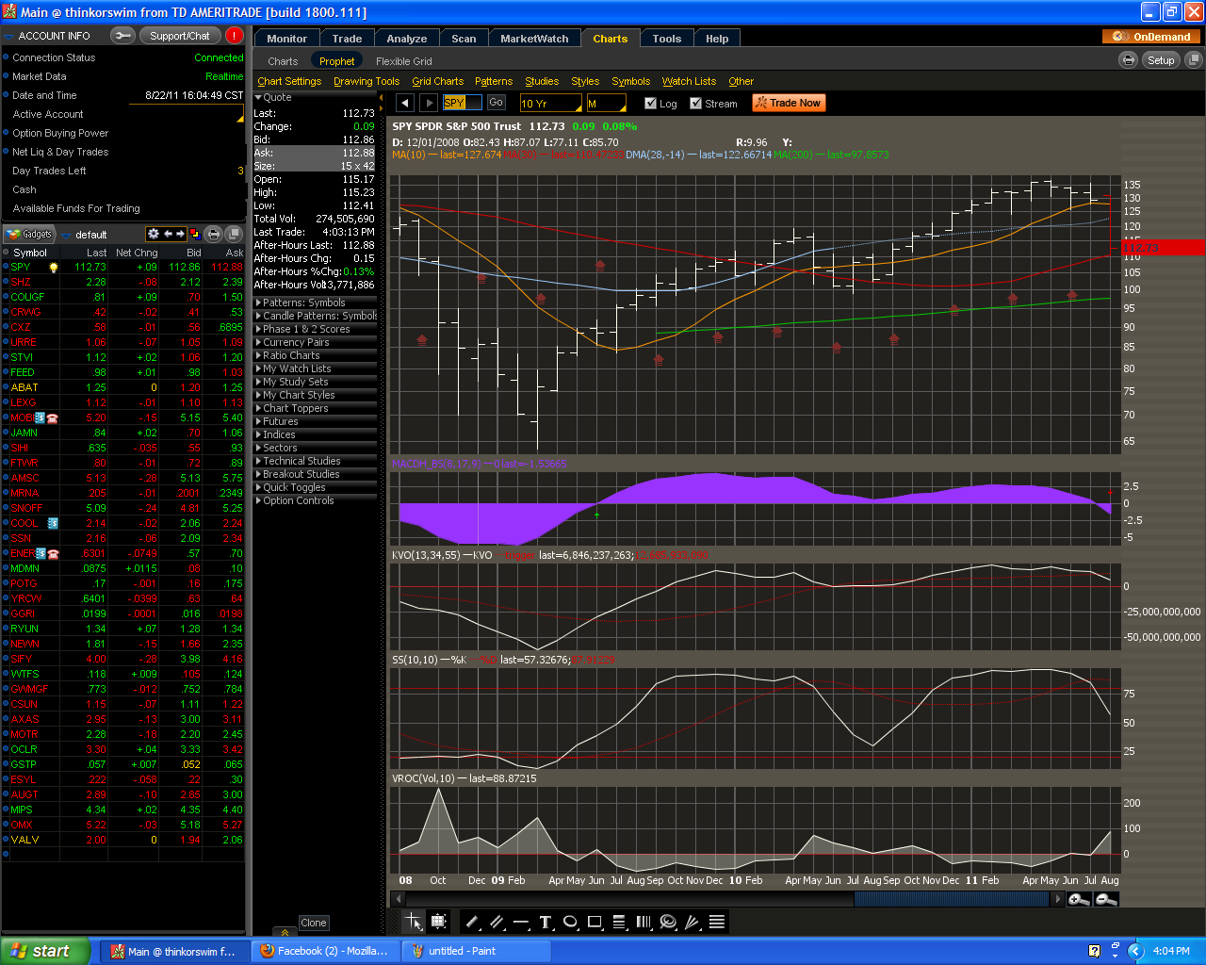Open the 10 Yr timeframe dropdown
The width and height of the screenshot is (1206, 965).
[550, 103]
